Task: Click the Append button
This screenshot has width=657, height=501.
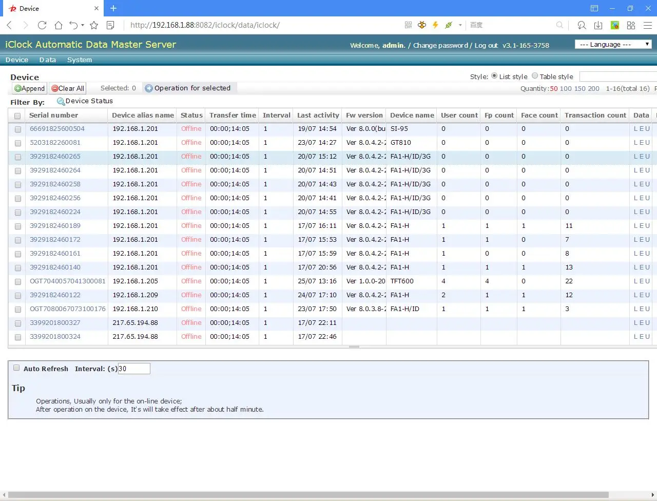Action: tap(30, 88)
